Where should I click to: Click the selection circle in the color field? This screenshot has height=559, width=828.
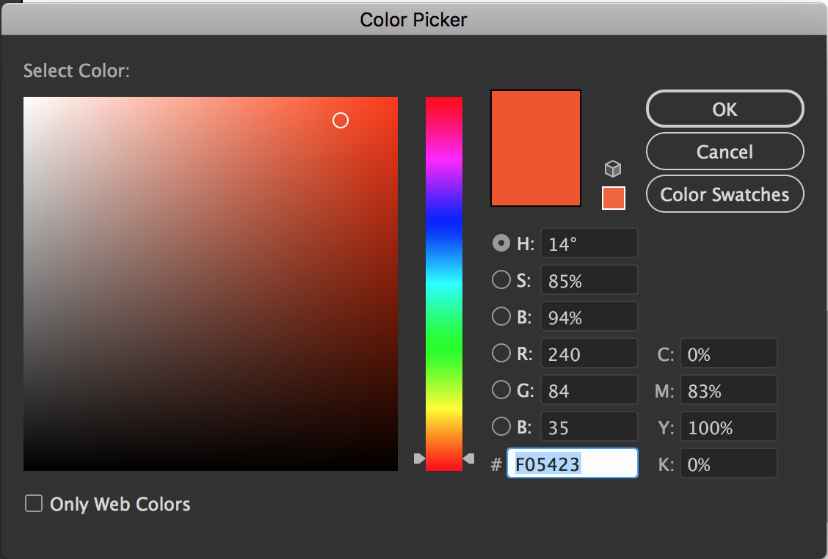pyautogui.click(x=340, y=120)
